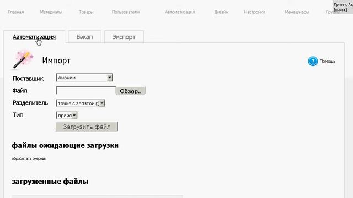Open the Тип dropdown showing прайс
Screen dimensions: 353x198
pyautogui.click(x=67, y=116)
